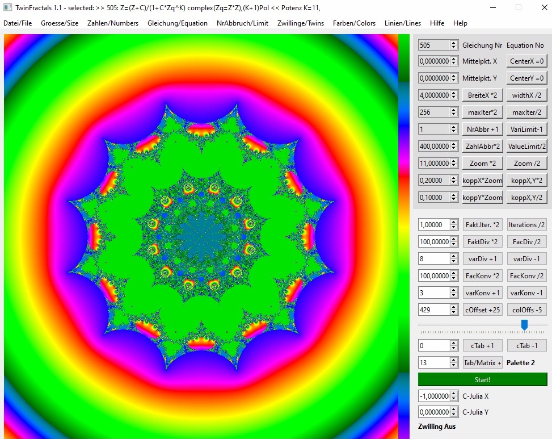The image size is (552, 439).
Task: Click the stepper arrows of the 429 field
Action: point(454,310)
